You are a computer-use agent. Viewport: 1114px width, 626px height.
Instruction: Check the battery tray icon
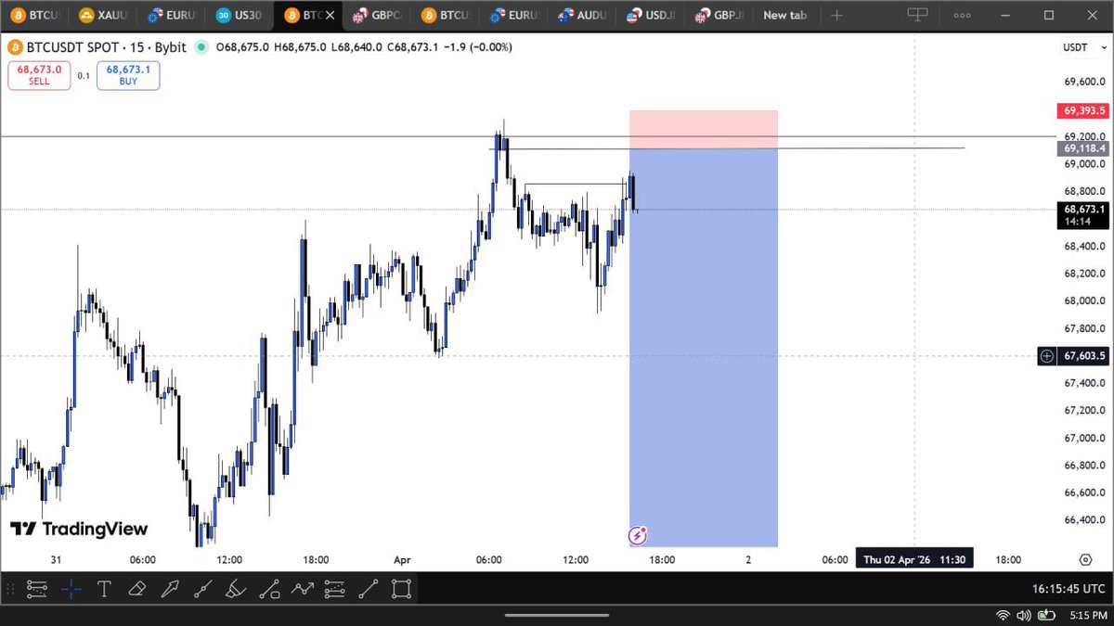pos(1044,615)
